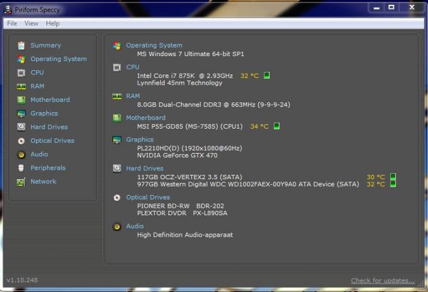Open the Graphics heading link in summary

[x=140, y=140]
